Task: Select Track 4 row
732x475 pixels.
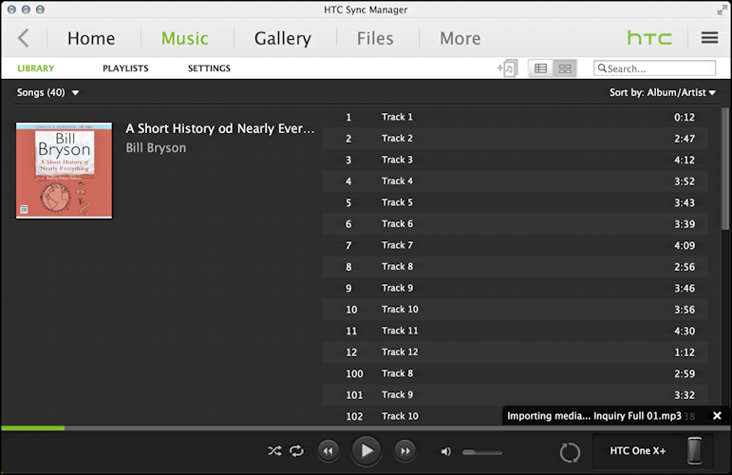Action: tap(515, 181)
